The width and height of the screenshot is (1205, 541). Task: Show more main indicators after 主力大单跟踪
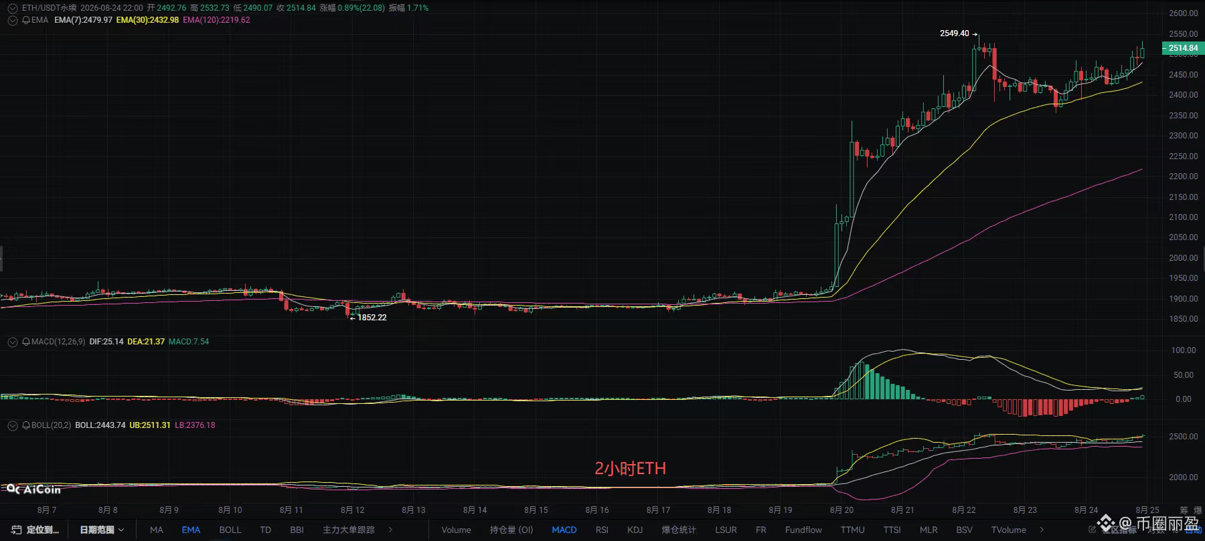tap(391, 530)
